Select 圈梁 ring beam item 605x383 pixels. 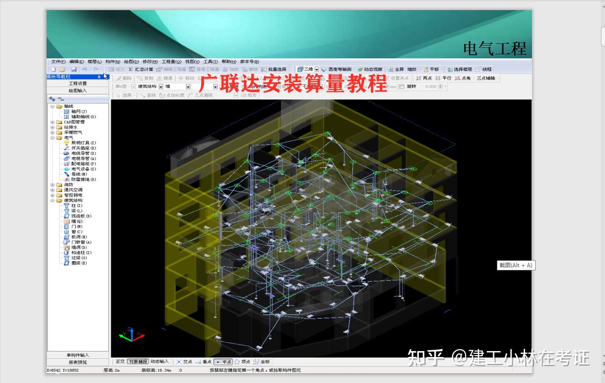tap(75, 264)
